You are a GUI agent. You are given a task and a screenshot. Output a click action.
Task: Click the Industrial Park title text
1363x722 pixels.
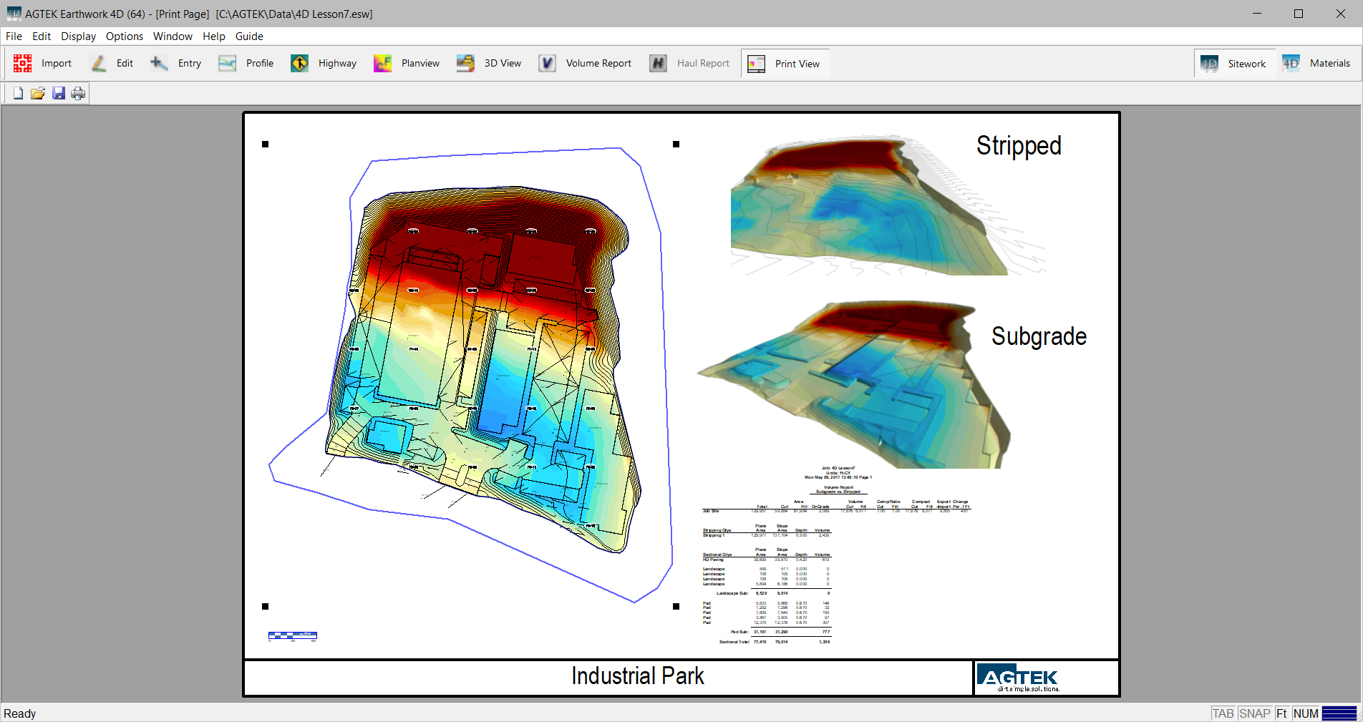tap(637, 676)
